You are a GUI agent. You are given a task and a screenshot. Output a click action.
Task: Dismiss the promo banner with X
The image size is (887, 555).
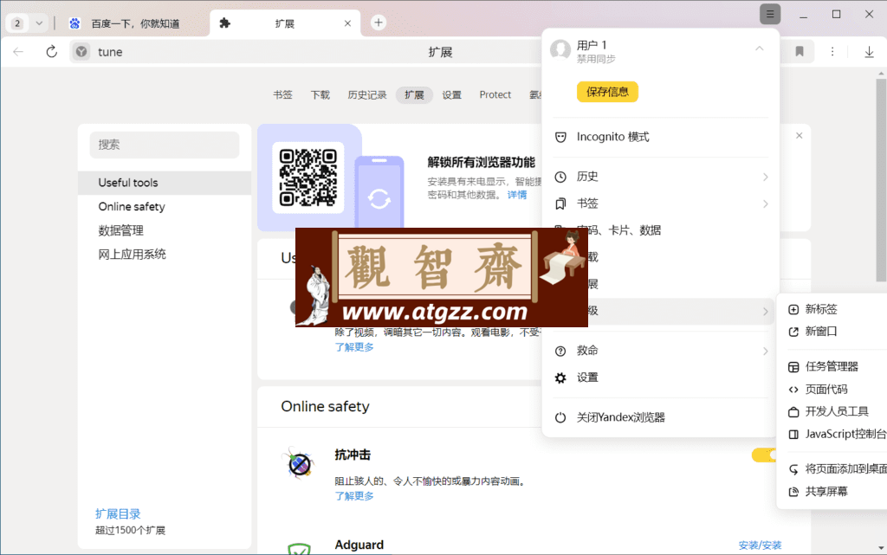[799, 136]
